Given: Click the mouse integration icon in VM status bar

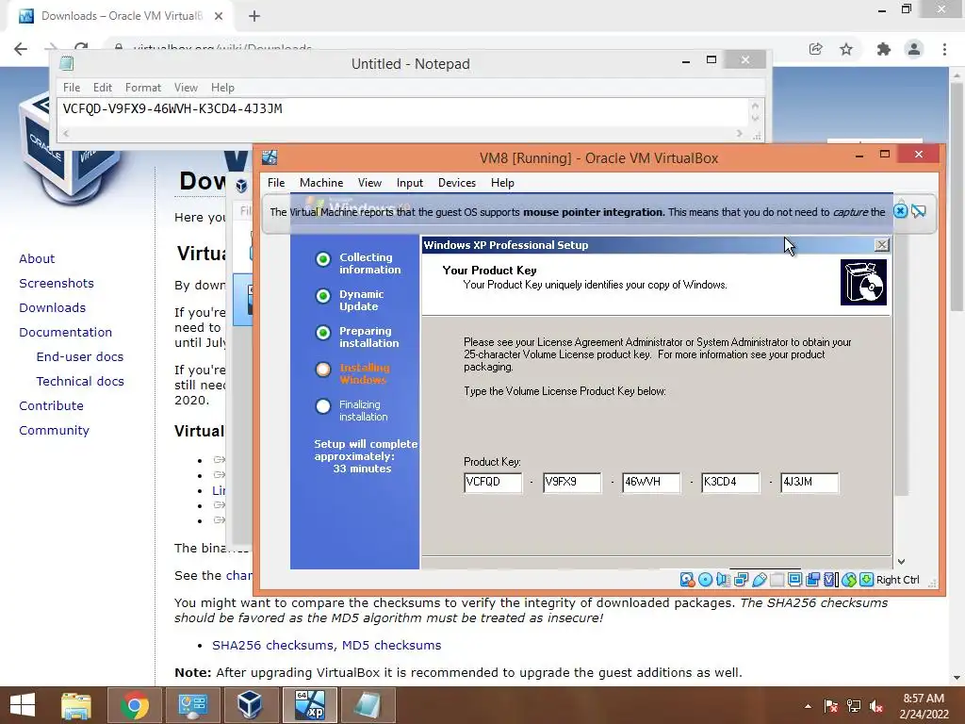Looking at the screenshot, I should [849, 580].
